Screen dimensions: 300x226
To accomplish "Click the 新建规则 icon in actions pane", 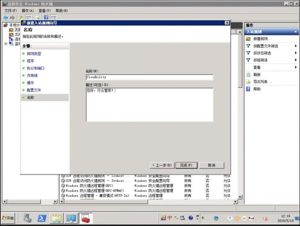I will [248, 39].
